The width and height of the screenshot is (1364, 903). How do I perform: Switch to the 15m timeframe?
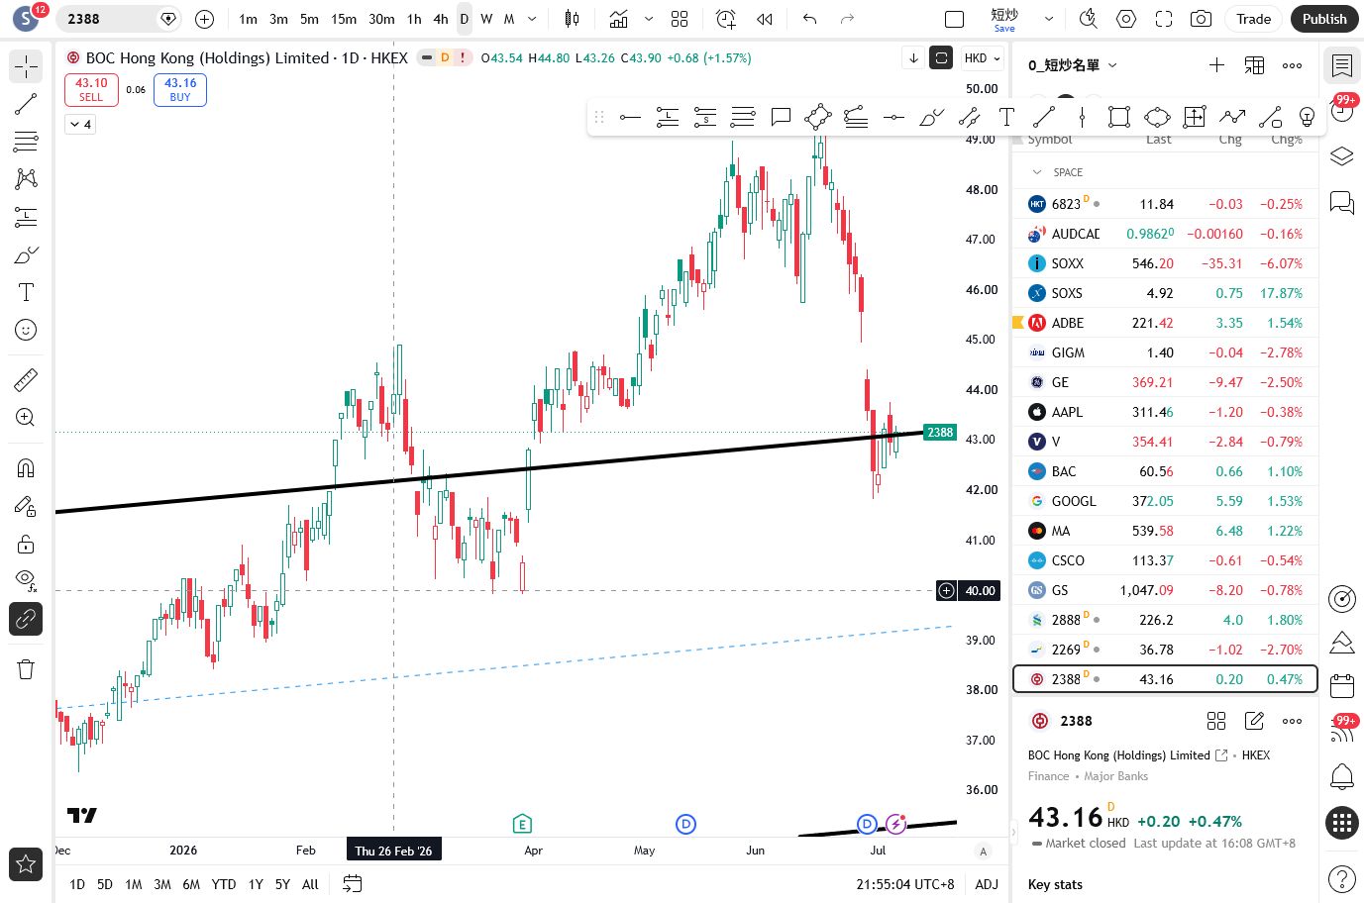click(x=344, y=19)
